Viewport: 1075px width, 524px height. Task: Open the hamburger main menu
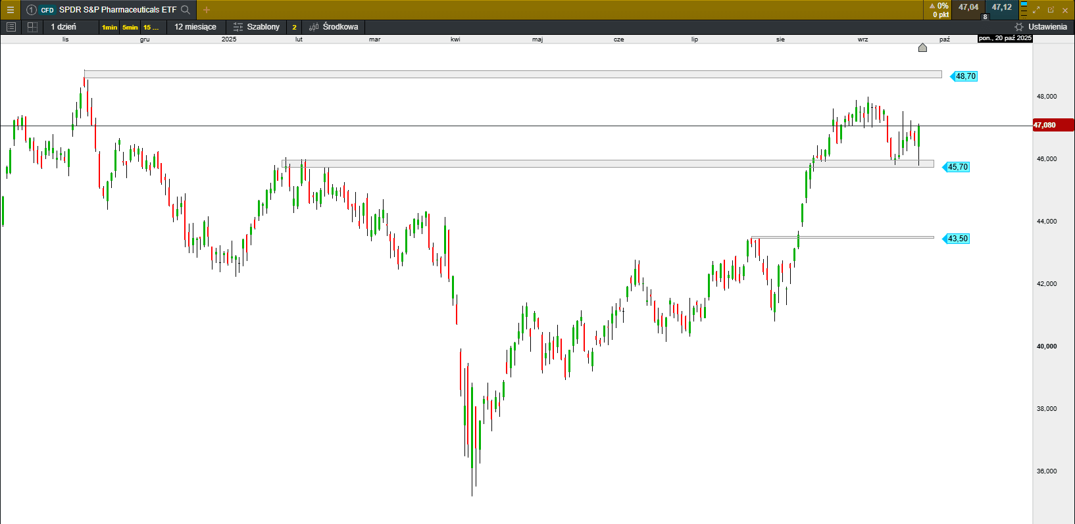[x=10, y=10]
